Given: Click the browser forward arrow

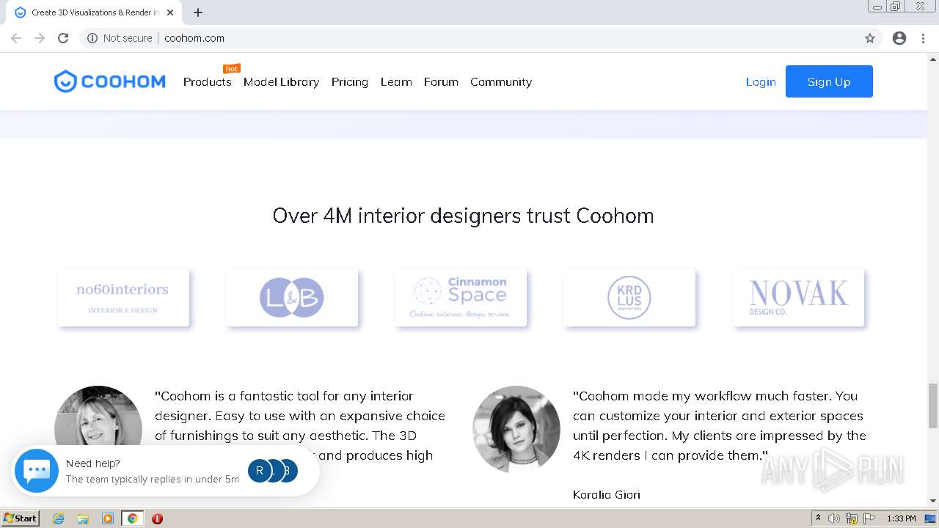Looking at the screenshot, I should (x=40, y=38).
